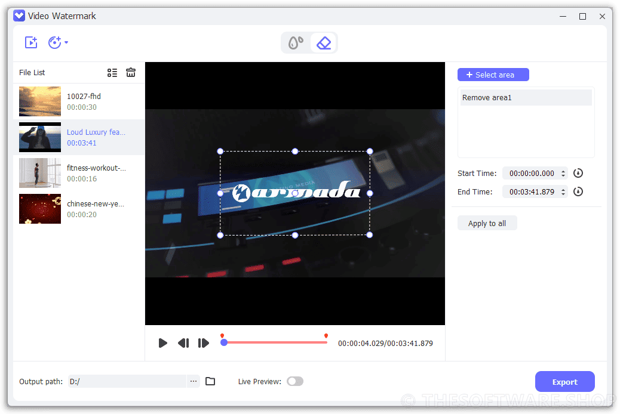
Task: Click the red start marker on timeline
Action: pos(222,336)
